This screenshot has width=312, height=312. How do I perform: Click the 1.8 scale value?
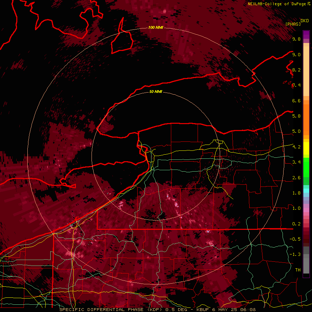click(x=296, y=193)
